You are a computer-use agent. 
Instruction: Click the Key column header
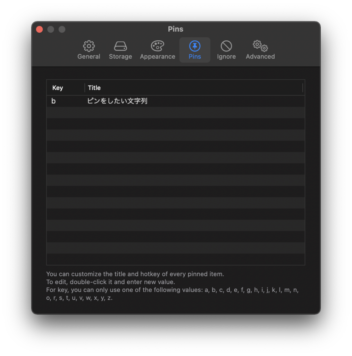click(x=58, y=88)
